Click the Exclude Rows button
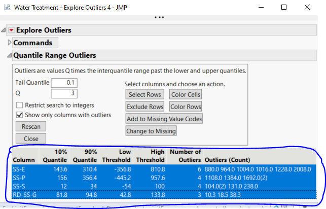This screenshot has width=326, height=209. coord(144,107)
